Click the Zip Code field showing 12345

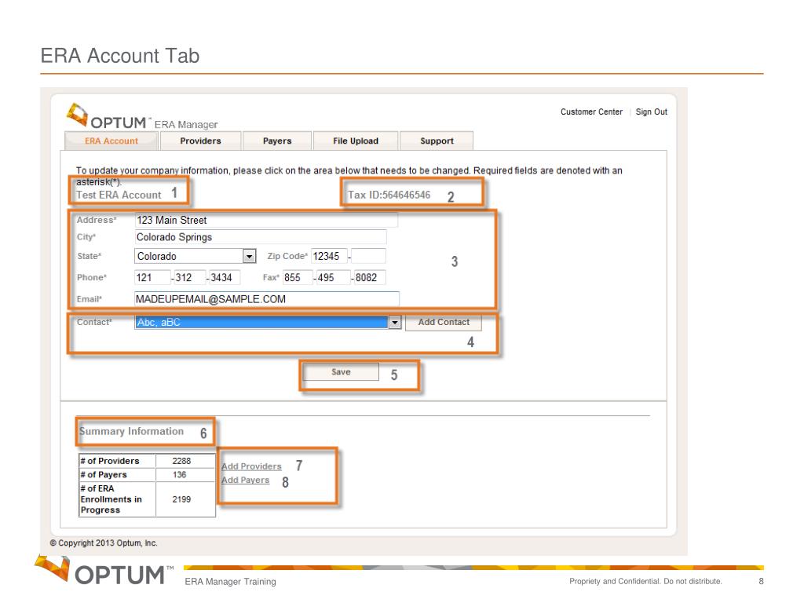click(x=329, y=256)
